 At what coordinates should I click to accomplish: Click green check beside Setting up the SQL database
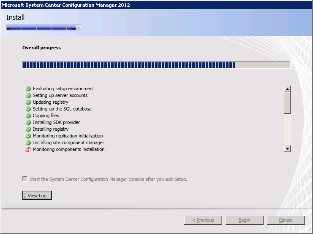[x=28, y=109]
